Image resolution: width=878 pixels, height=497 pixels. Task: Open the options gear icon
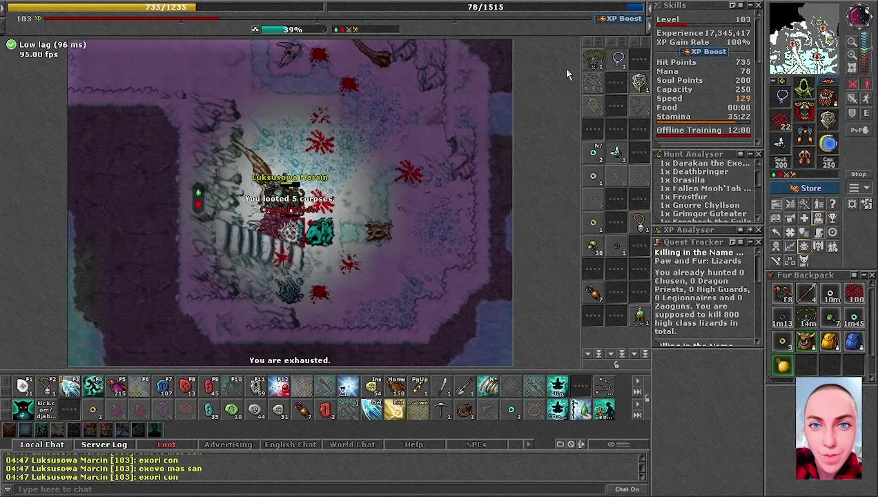tap(851, 204)
